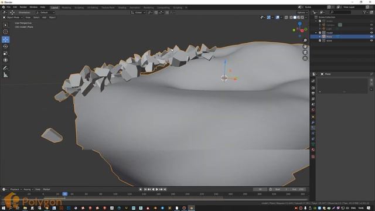Toggle visibility of the Plane object
The image size is (375, 211).
371,36
